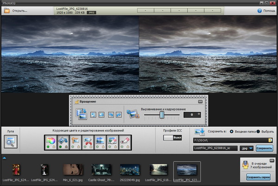Select thumbnail LostFile_JPG_618...
The height and width of the screenshot is (186, 278).
point(158,172)
